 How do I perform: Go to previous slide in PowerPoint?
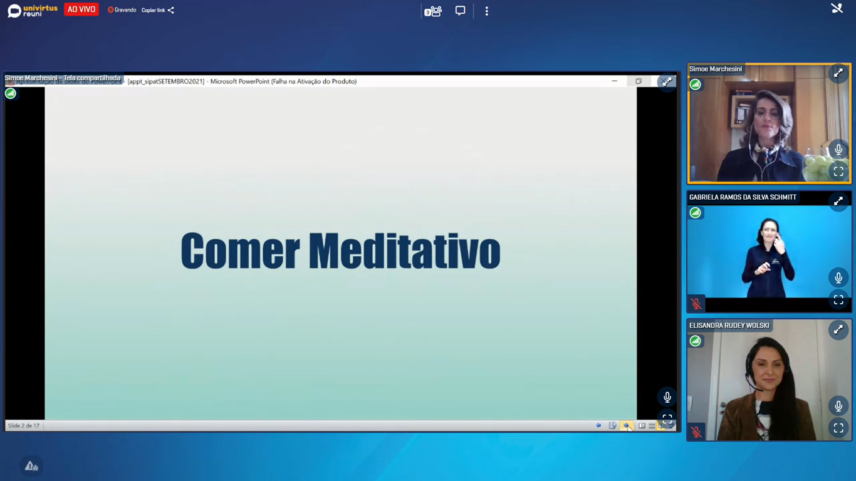pos(598,426)
